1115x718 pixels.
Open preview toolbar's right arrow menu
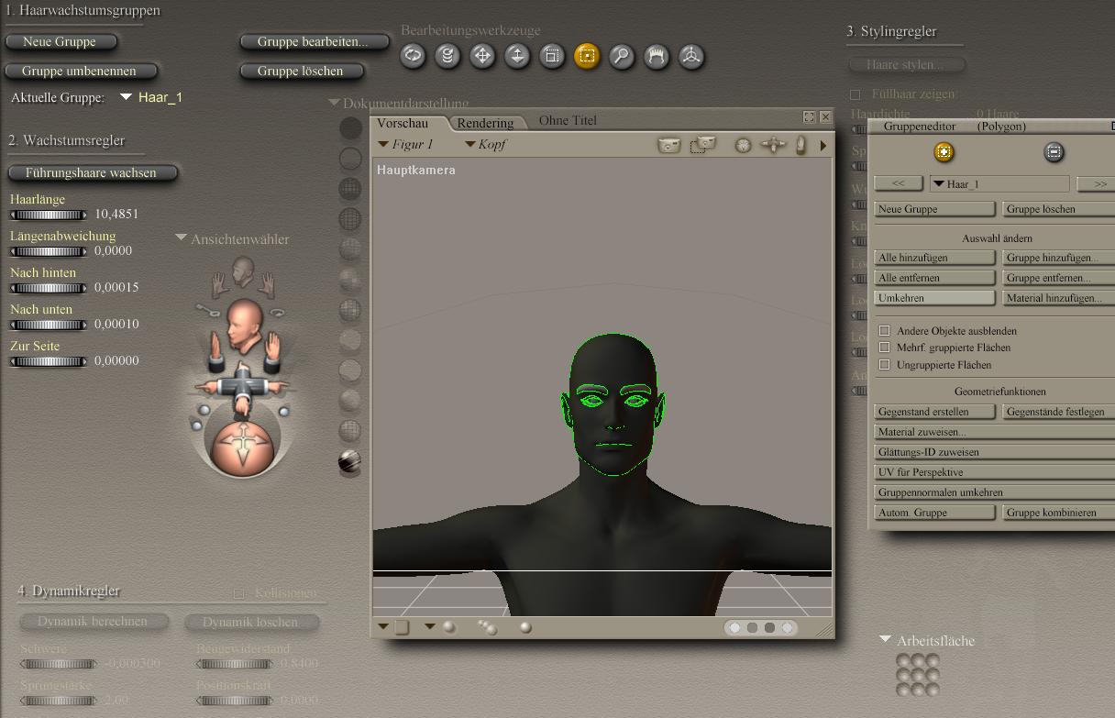click(x=822, y=145)
